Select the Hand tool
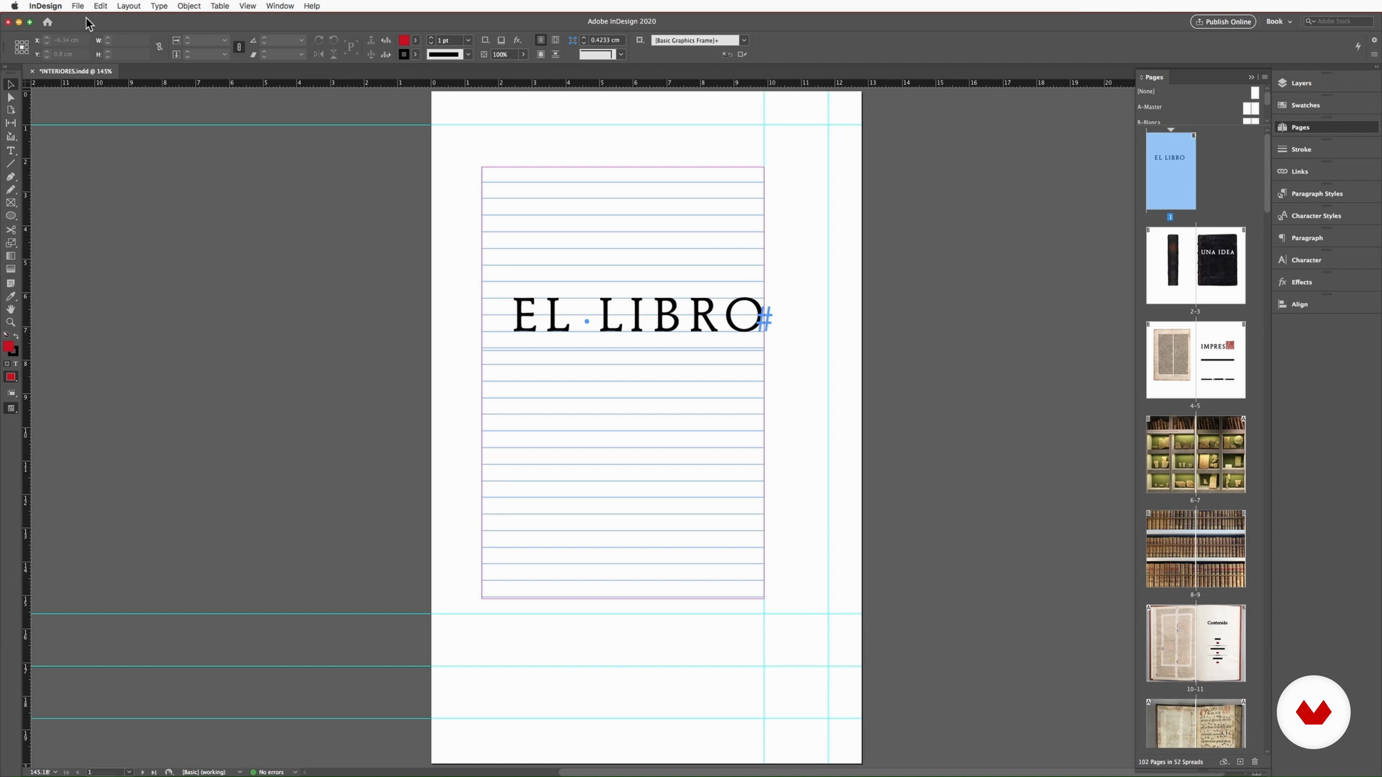This screenshot has width=1382, height=777. 10,309
